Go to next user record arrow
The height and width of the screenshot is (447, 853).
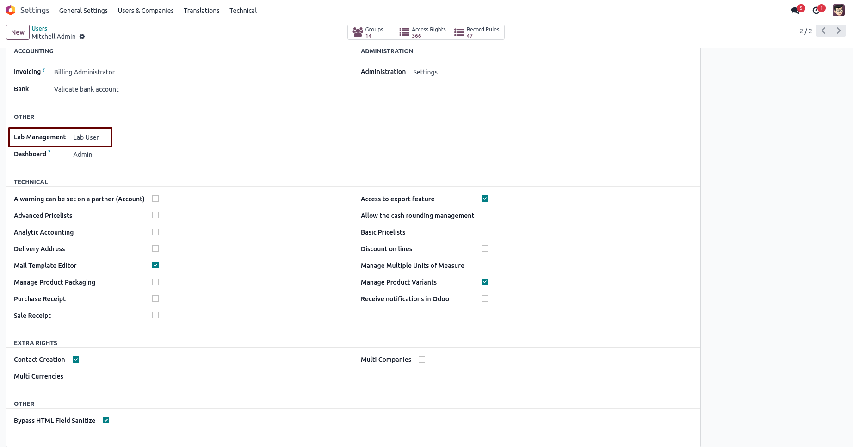[x=838, y=31]
